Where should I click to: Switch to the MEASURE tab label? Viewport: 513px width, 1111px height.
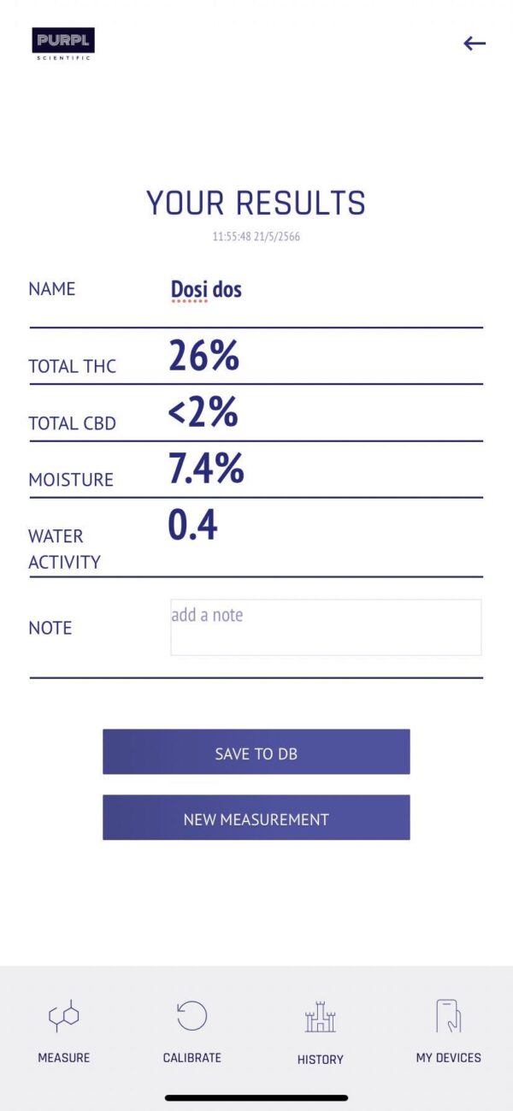click(64, 1058)
